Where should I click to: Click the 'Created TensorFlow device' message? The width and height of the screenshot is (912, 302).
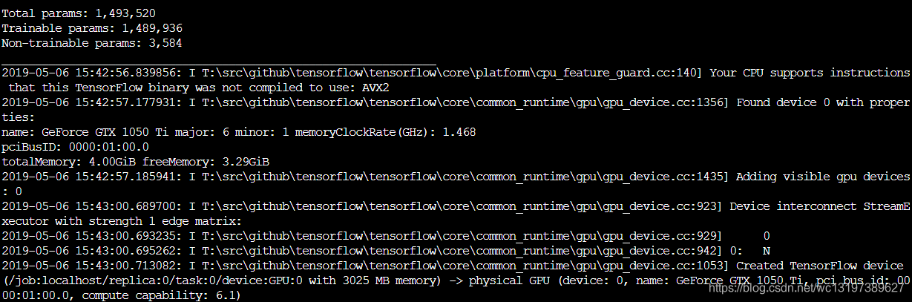coord(820,266)
